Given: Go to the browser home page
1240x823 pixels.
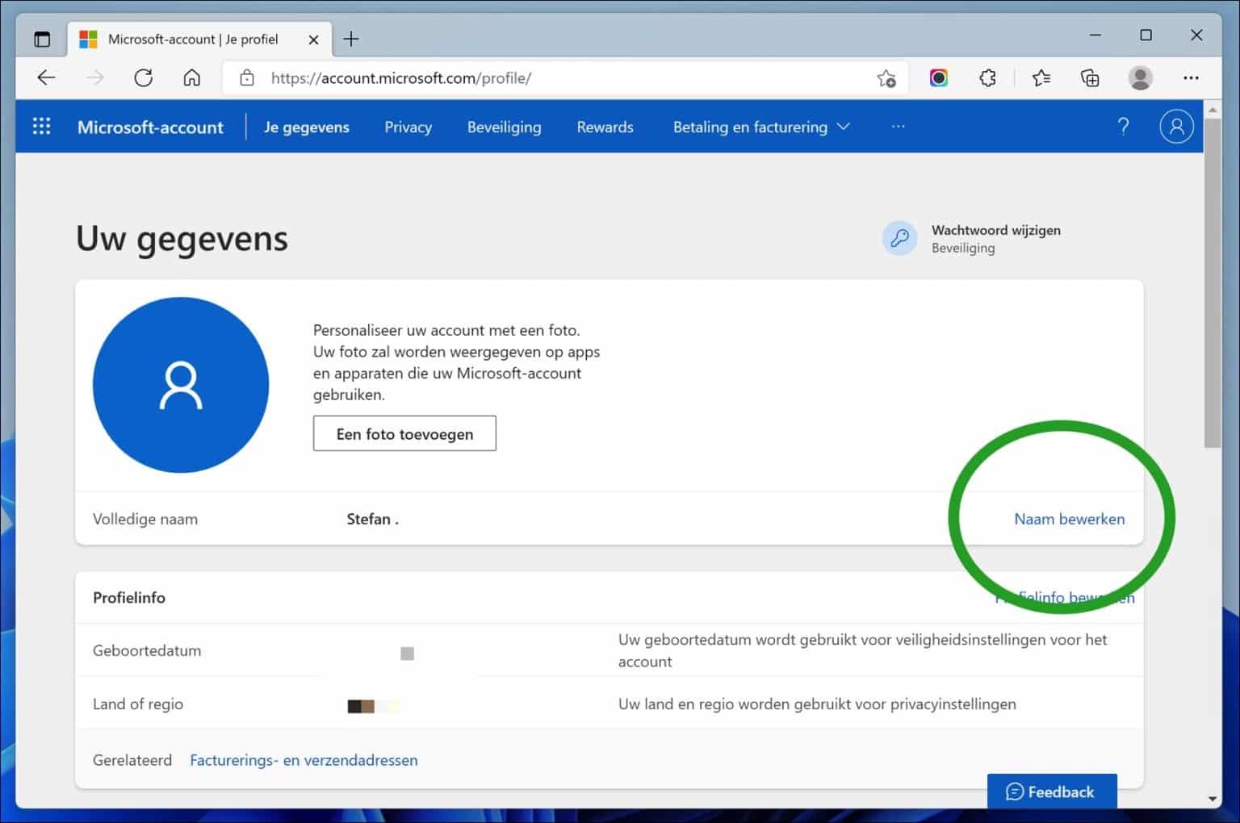Looking at the screenshot, I should [x=191, y=78].
